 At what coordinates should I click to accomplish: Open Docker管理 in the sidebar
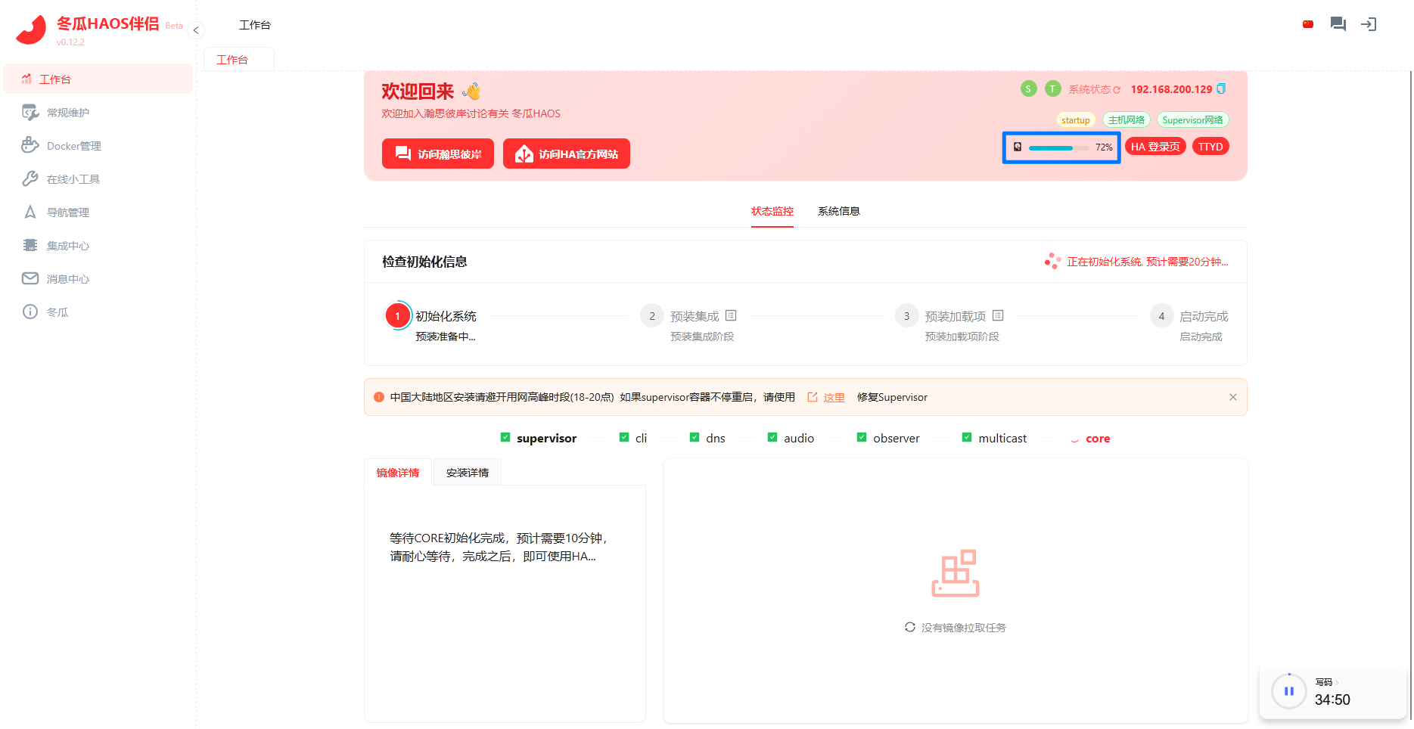pos(73,146)
